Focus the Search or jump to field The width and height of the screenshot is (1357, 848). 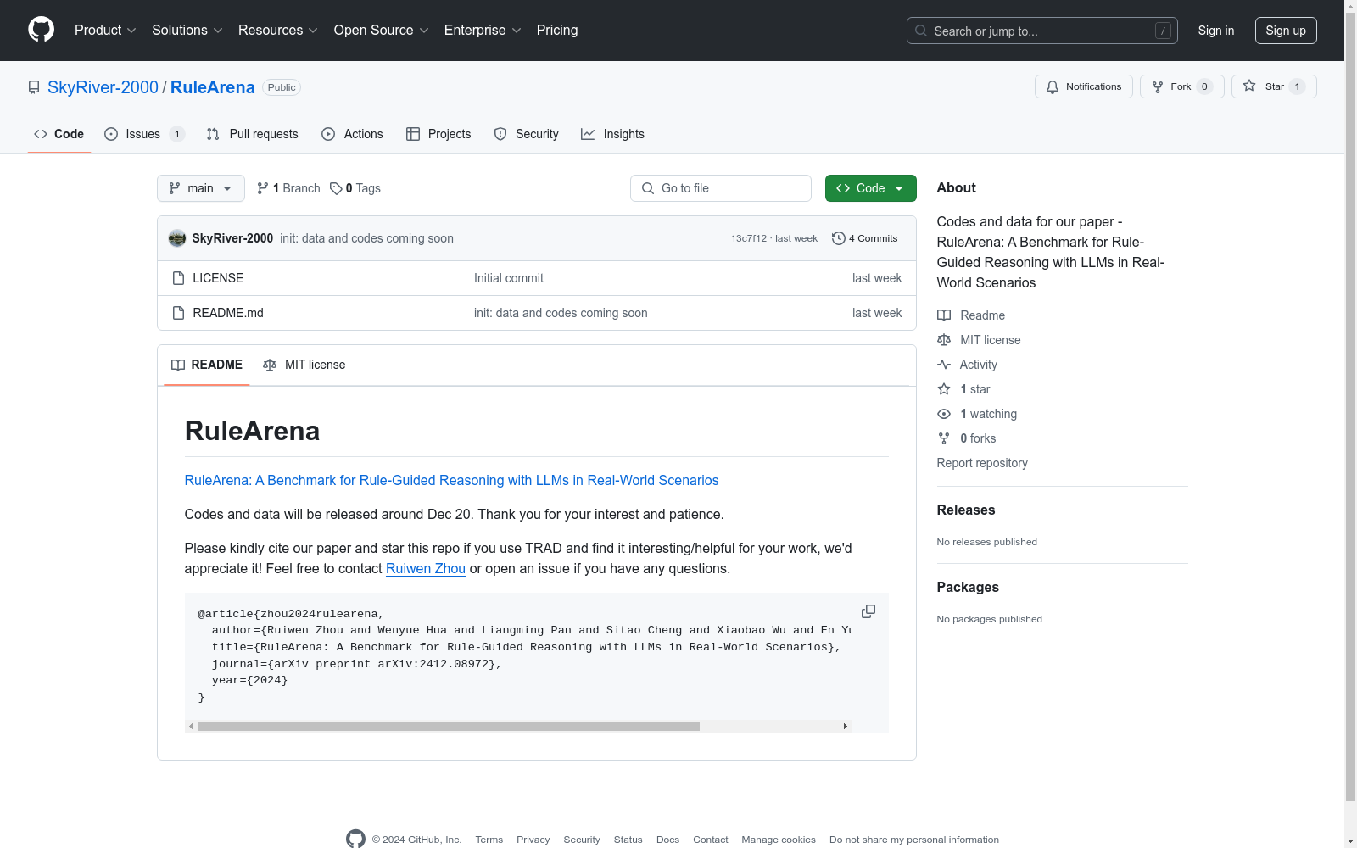[x=1041, y=31]
